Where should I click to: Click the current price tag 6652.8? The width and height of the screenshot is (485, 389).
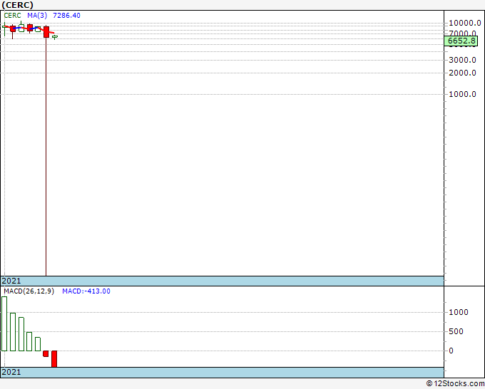click(x=461, y=41)
